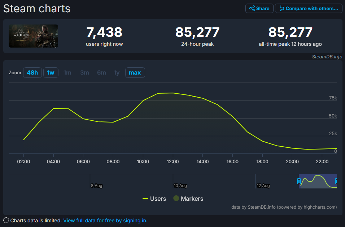Click the Share button

pos(259,8)
